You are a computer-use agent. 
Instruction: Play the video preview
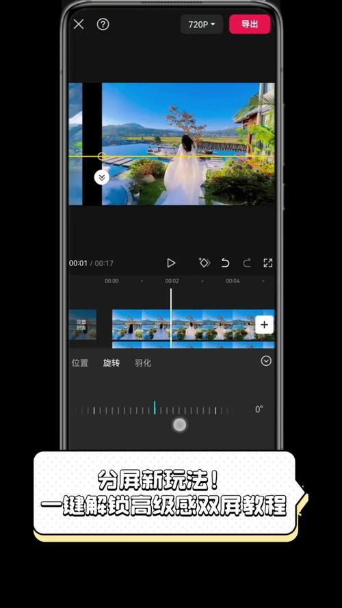coord(171,263)
